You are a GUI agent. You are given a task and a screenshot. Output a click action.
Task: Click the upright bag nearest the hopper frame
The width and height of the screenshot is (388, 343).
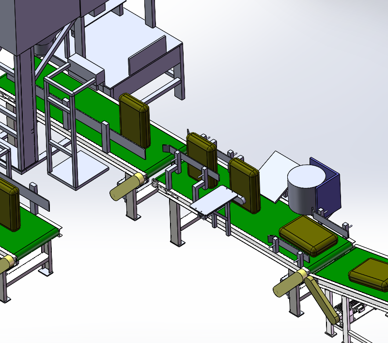[135, 121]
